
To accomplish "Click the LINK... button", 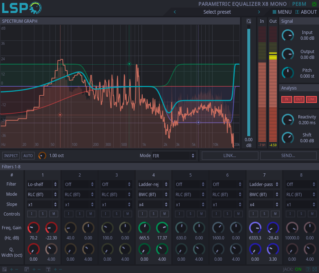I will (x=230, y=156).
